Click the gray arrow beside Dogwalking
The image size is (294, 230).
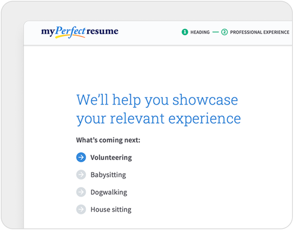pyautogui.click(x=81, y=192)
